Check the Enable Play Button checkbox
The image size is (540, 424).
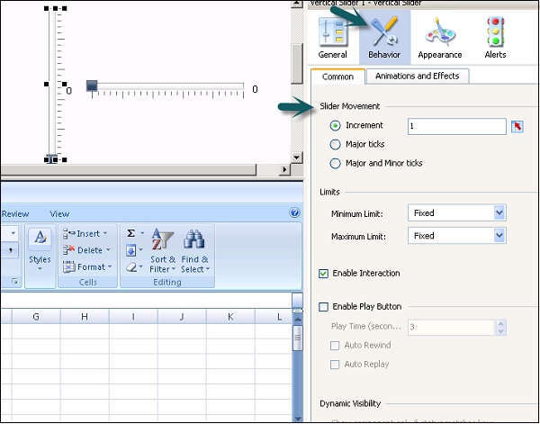[x=325, y=307]
